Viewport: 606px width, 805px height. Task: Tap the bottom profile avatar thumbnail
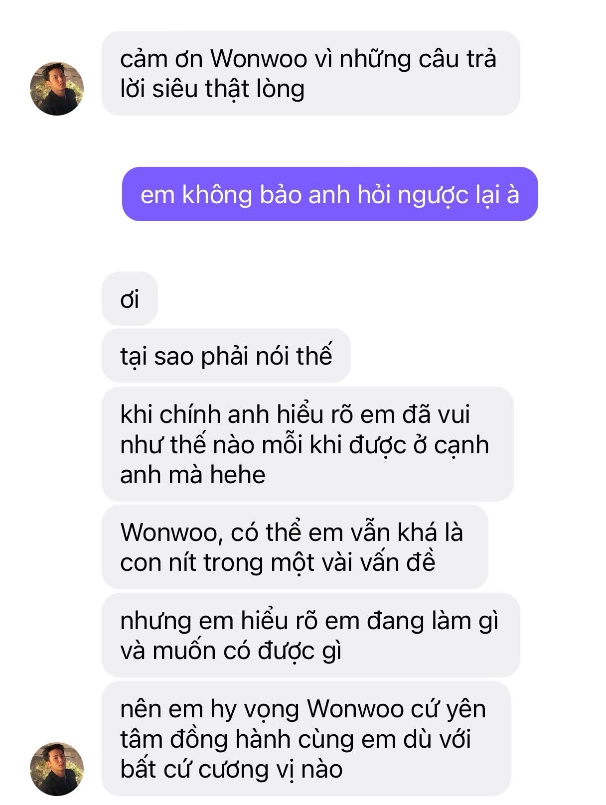(x=57, y=769)
